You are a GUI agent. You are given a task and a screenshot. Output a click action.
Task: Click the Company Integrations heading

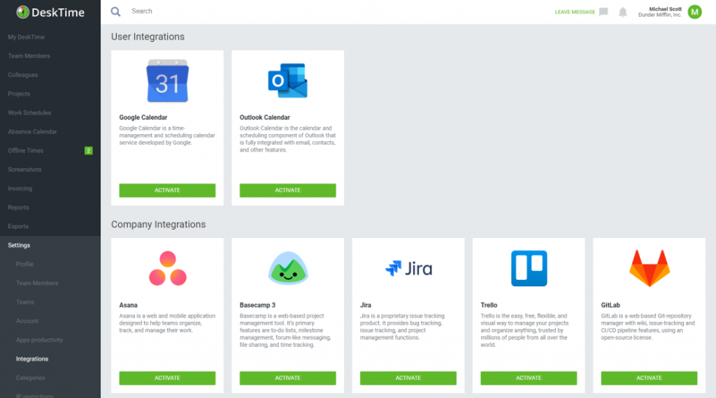click(x=159, y=225)
